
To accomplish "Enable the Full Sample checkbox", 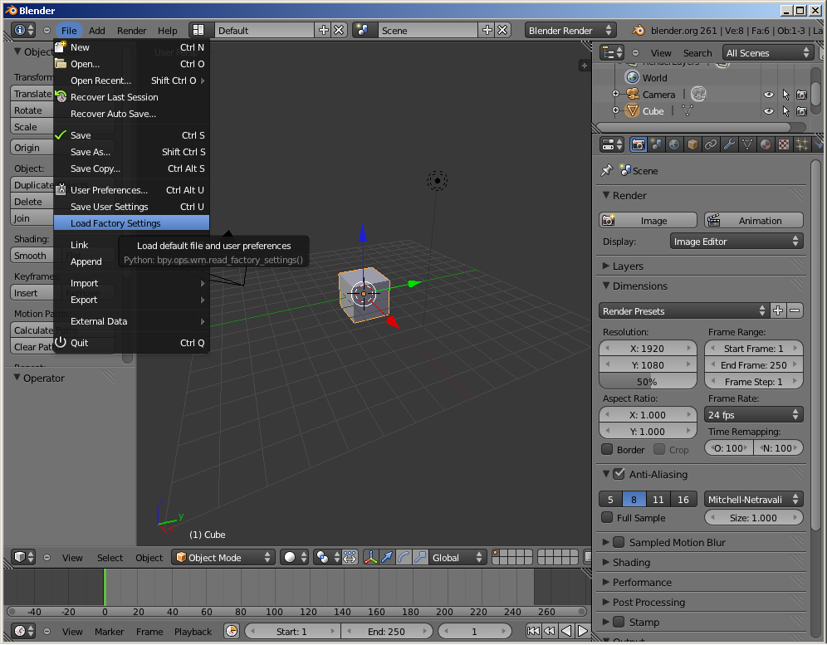I will [x=608, y=518].
